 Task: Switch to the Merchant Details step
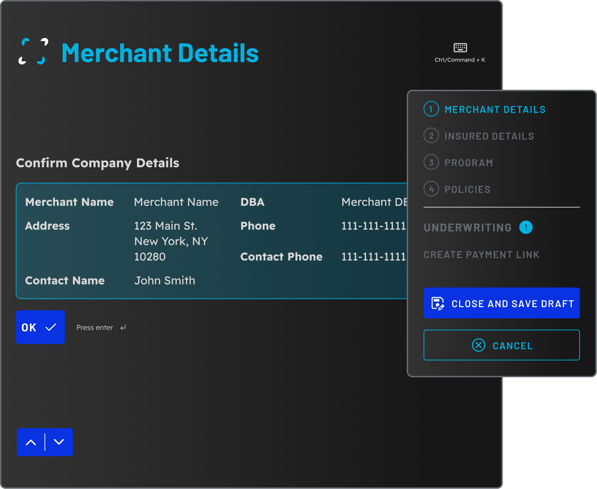click(x=495, y=109)
